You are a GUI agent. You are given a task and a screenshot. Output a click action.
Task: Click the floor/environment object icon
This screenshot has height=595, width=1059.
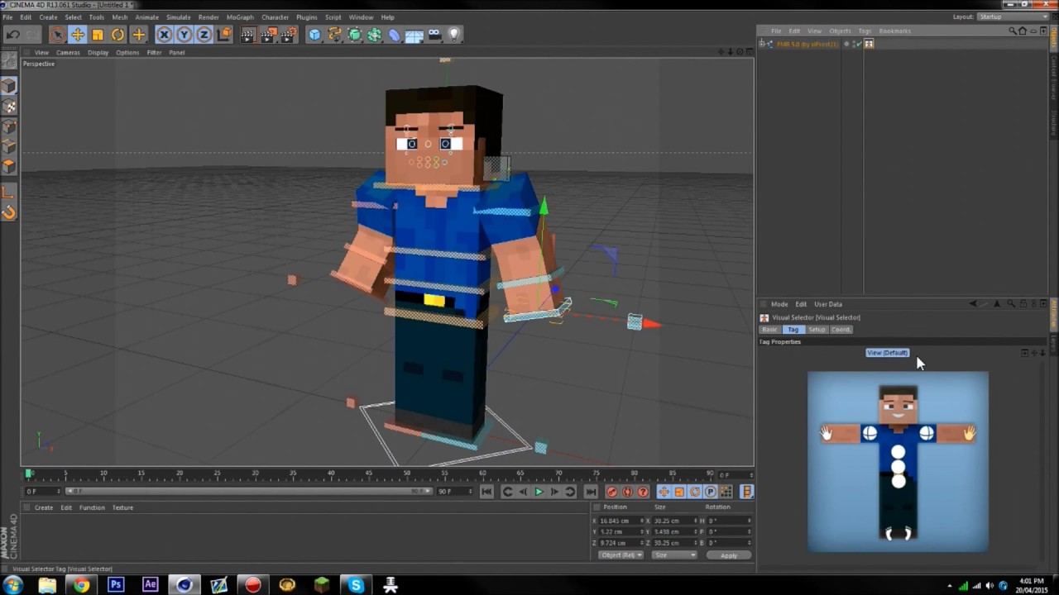(414, 34)
